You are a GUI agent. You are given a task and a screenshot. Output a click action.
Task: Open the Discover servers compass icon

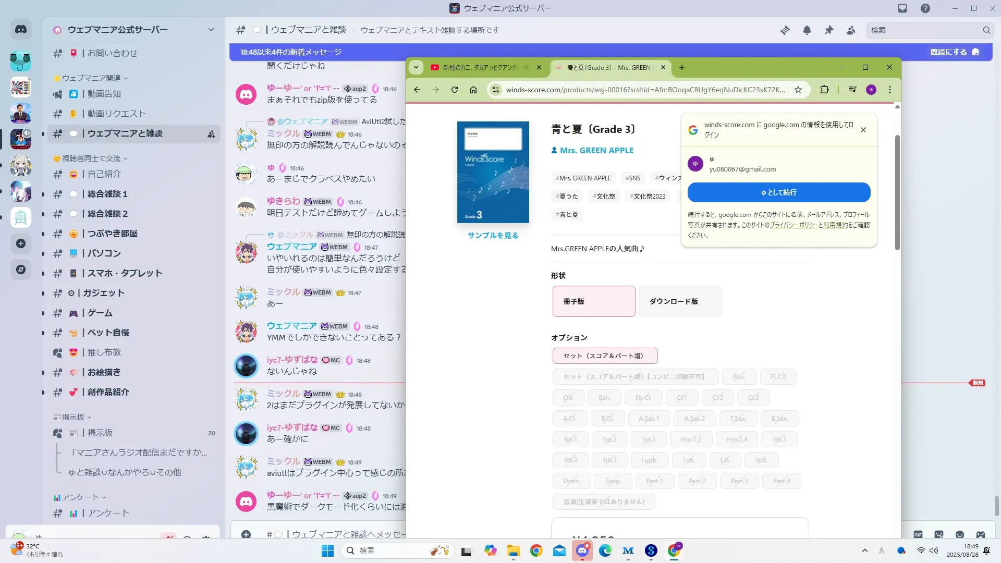pyautogui.click(x=21, y=270)
